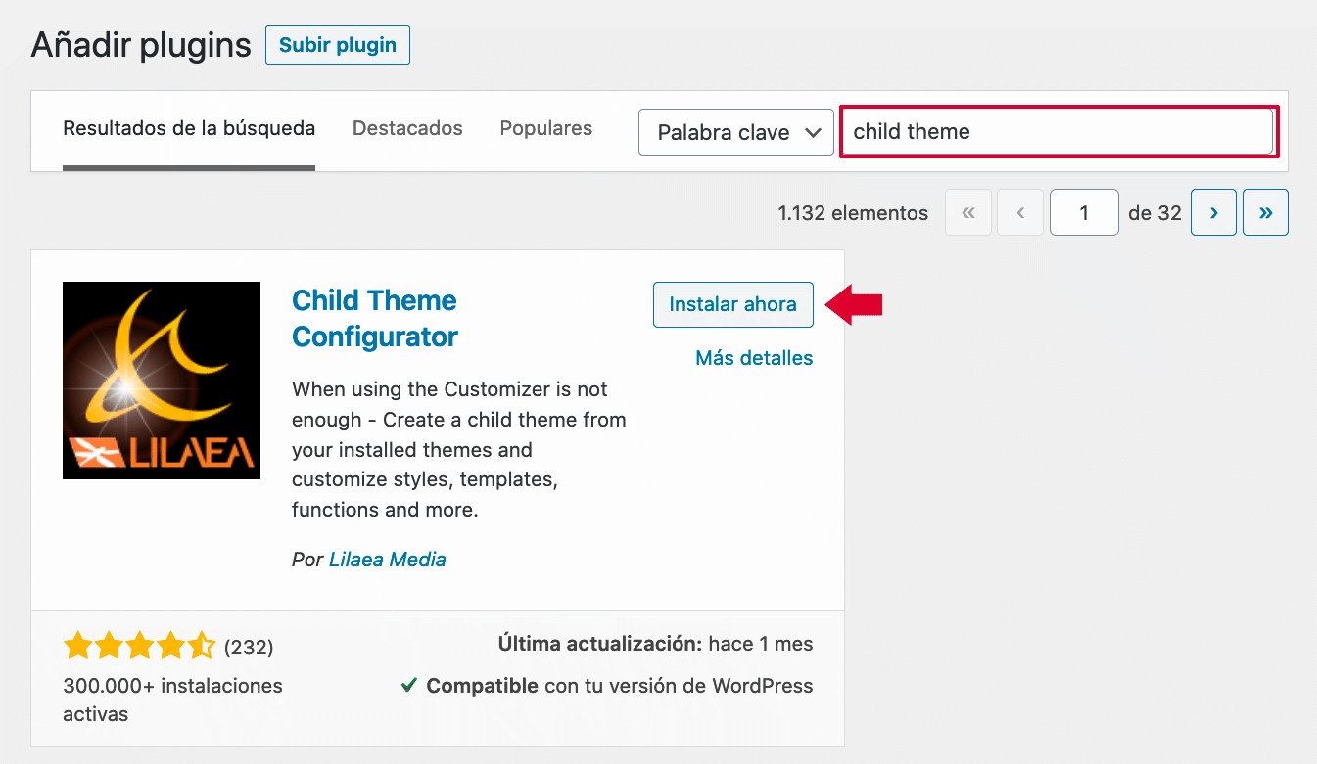This screenshot has width=1317, height=764.
Task: Open Más detalles for the plugin
Action: point(753,358)
